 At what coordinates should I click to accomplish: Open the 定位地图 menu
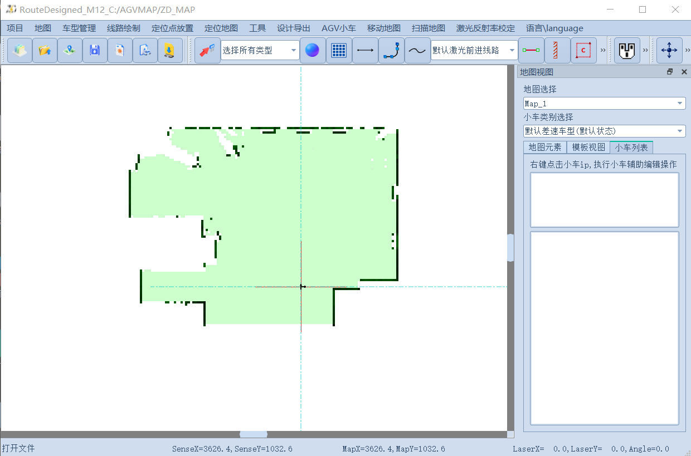click(x=221, y=28)
